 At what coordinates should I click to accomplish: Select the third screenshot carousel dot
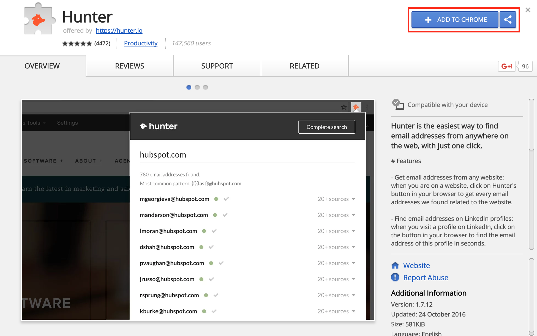click(x=205, y=87)
